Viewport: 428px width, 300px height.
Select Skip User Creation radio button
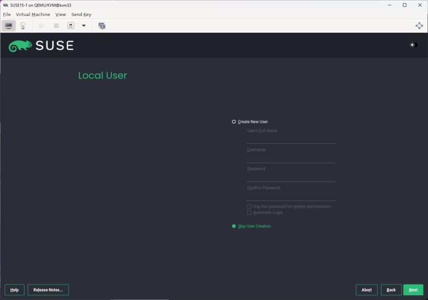coord(234,226)
